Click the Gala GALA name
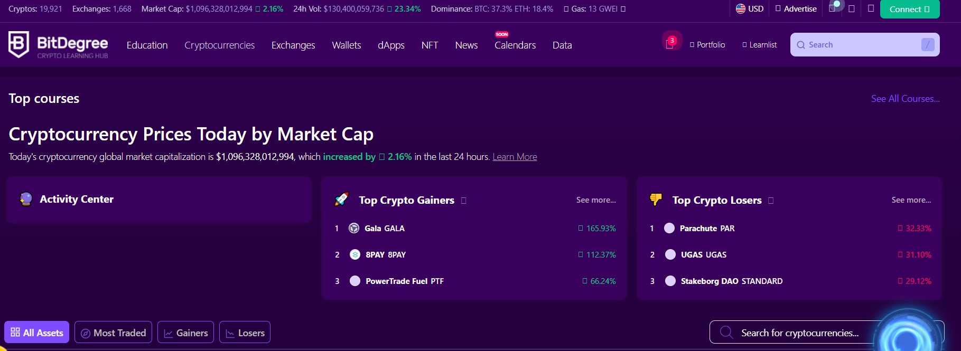 385,228
